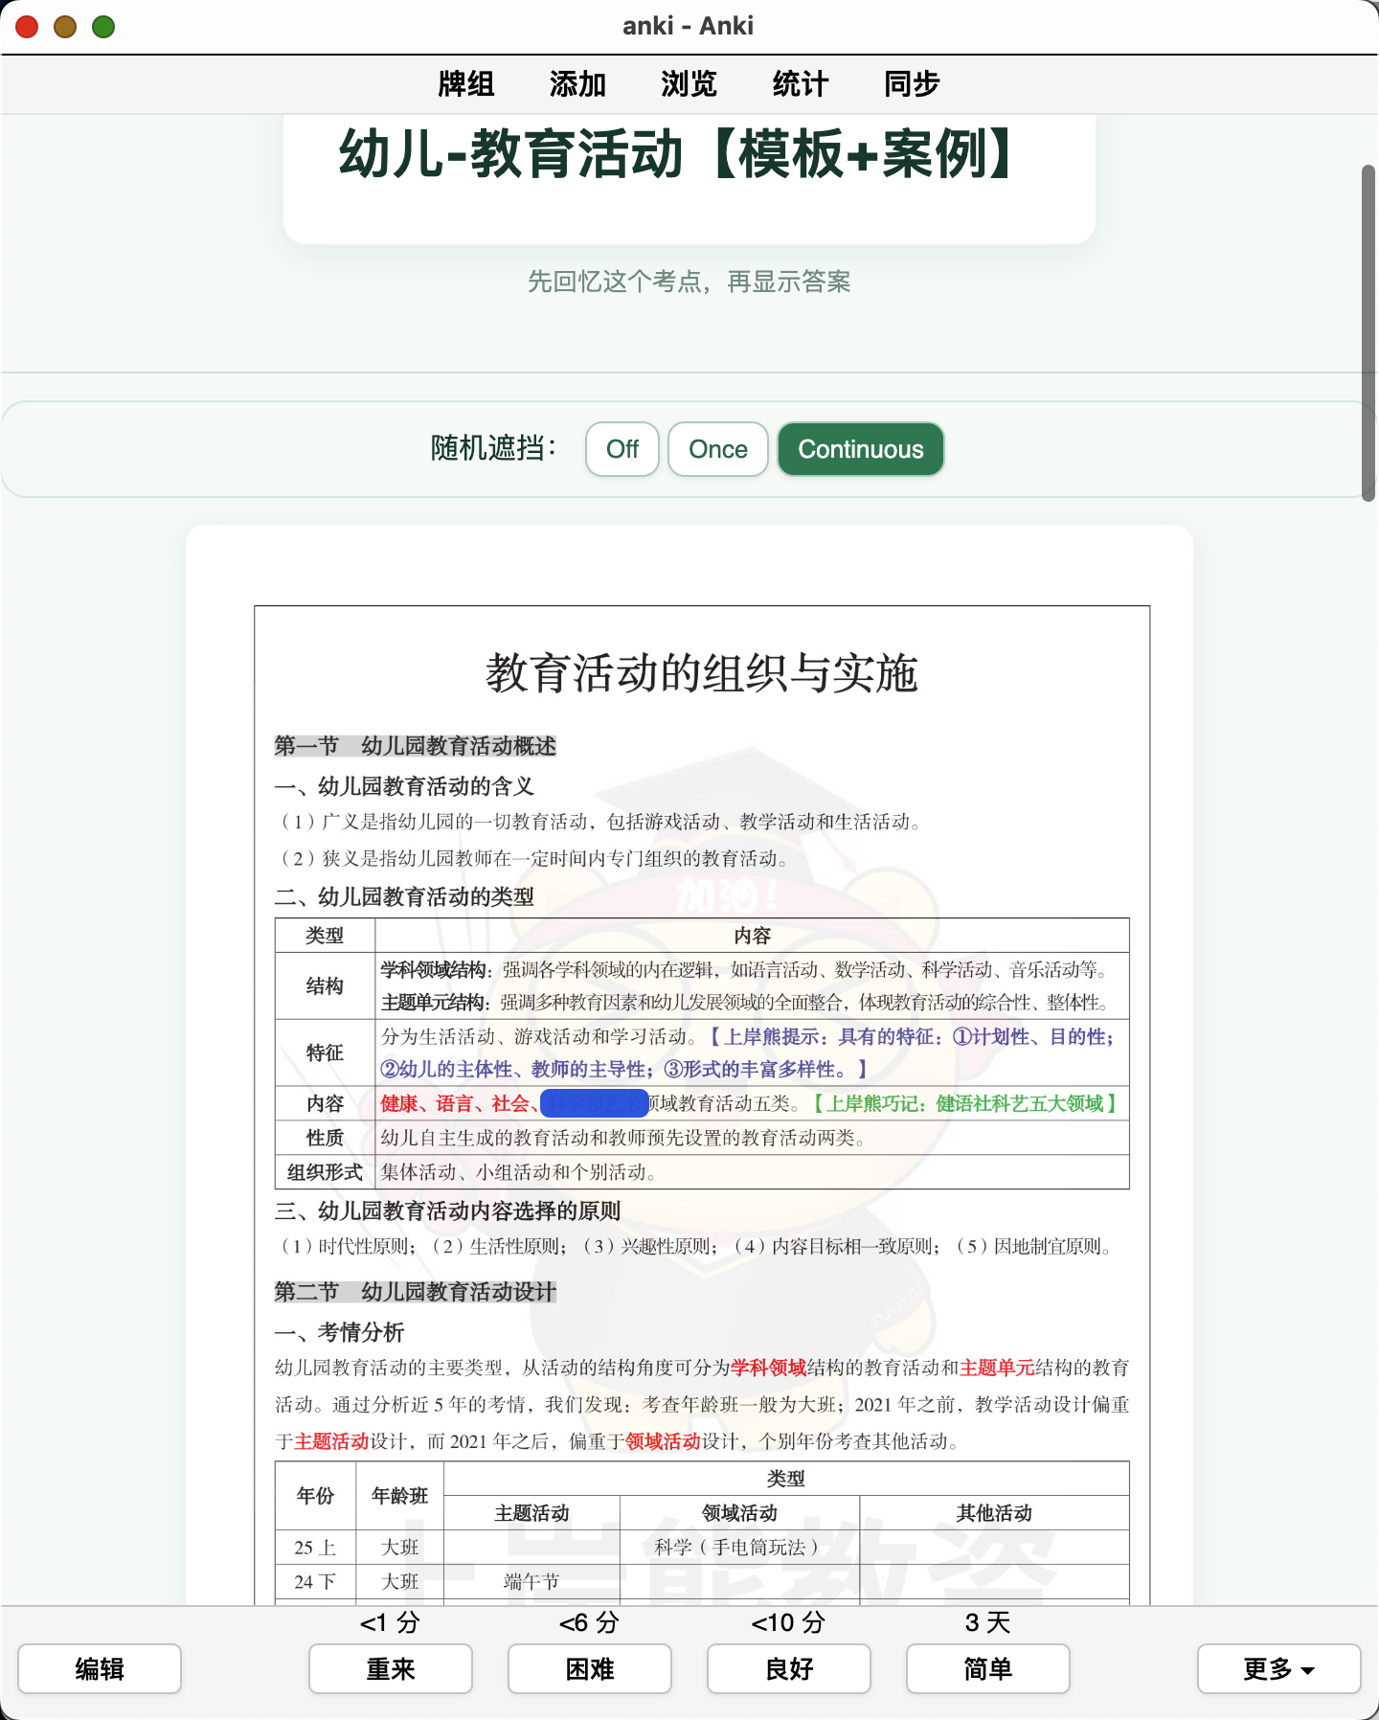Click the 24 下 table cell
The image size is (1379, 1720).
tap(315, 1582)
